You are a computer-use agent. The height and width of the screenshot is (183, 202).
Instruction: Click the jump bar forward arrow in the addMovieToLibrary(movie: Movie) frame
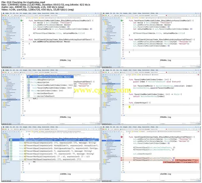pos(24,18)
